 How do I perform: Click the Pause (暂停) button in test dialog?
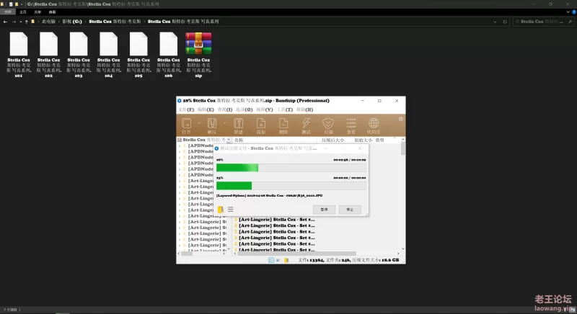pyautogui.click(x=324, y=210)
